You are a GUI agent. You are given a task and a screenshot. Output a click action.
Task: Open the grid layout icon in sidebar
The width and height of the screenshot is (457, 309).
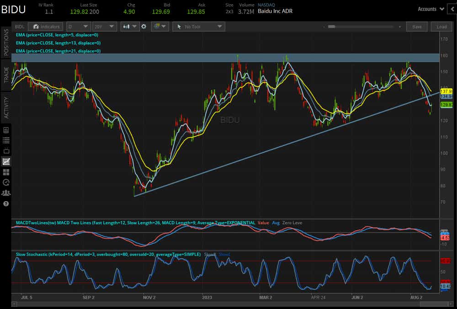[x=6, y=172]
